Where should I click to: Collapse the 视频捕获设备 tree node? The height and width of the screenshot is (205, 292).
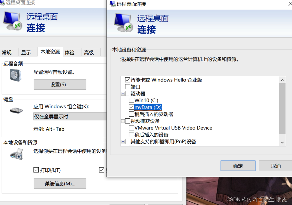123,121
